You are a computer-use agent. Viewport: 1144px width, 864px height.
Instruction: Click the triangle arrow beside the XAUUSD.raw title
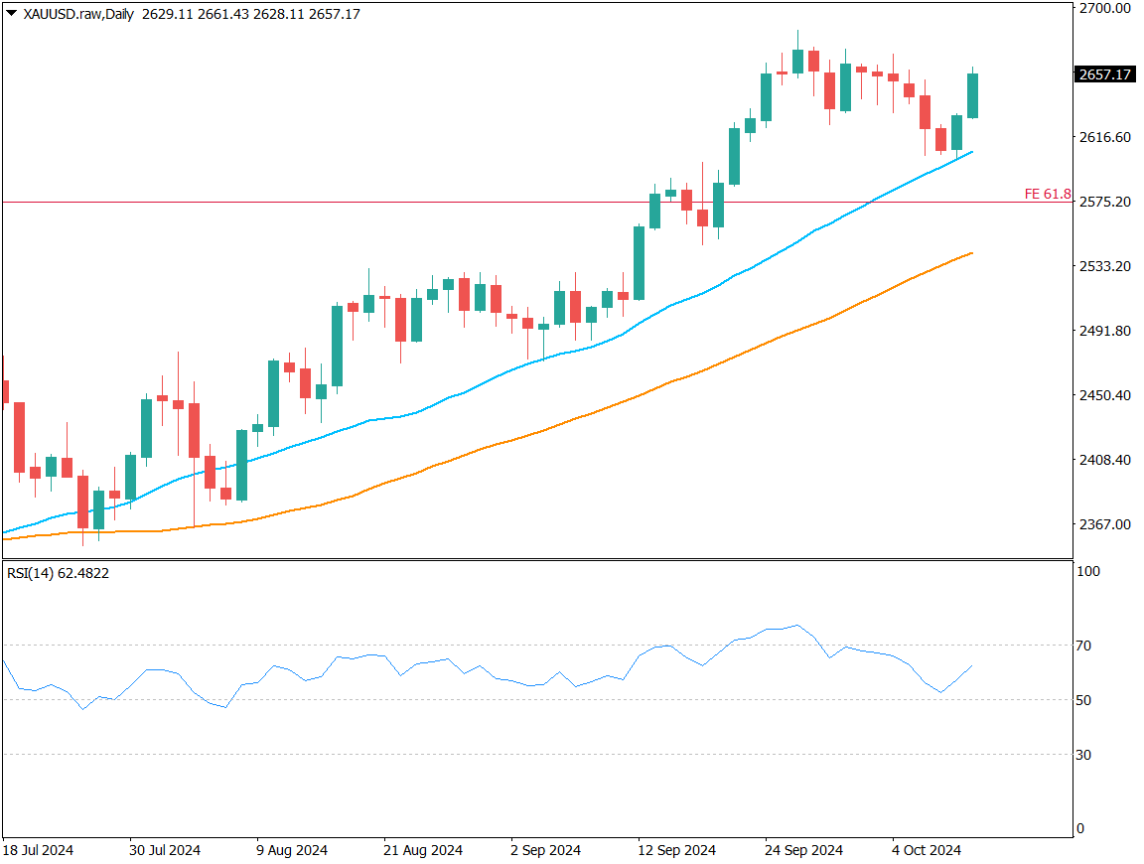click(x=11, y=15)
